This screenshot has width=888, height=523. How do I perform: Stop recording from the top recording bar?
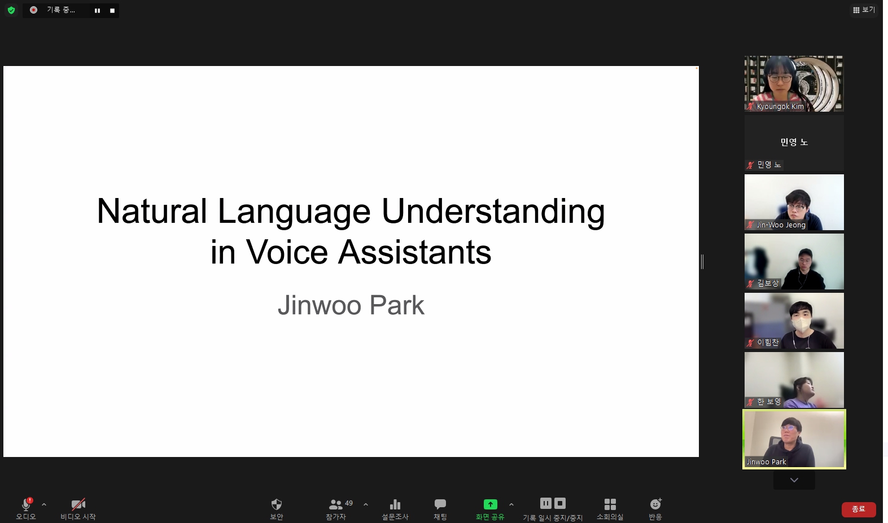(112, 11)
